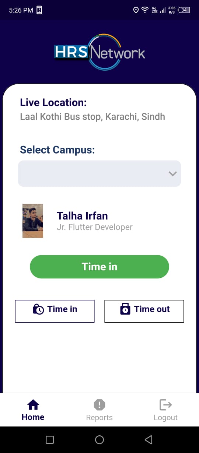Screen dimensions: 199x453
Task: Select the Home tab label
Action: tap(33, 417)
